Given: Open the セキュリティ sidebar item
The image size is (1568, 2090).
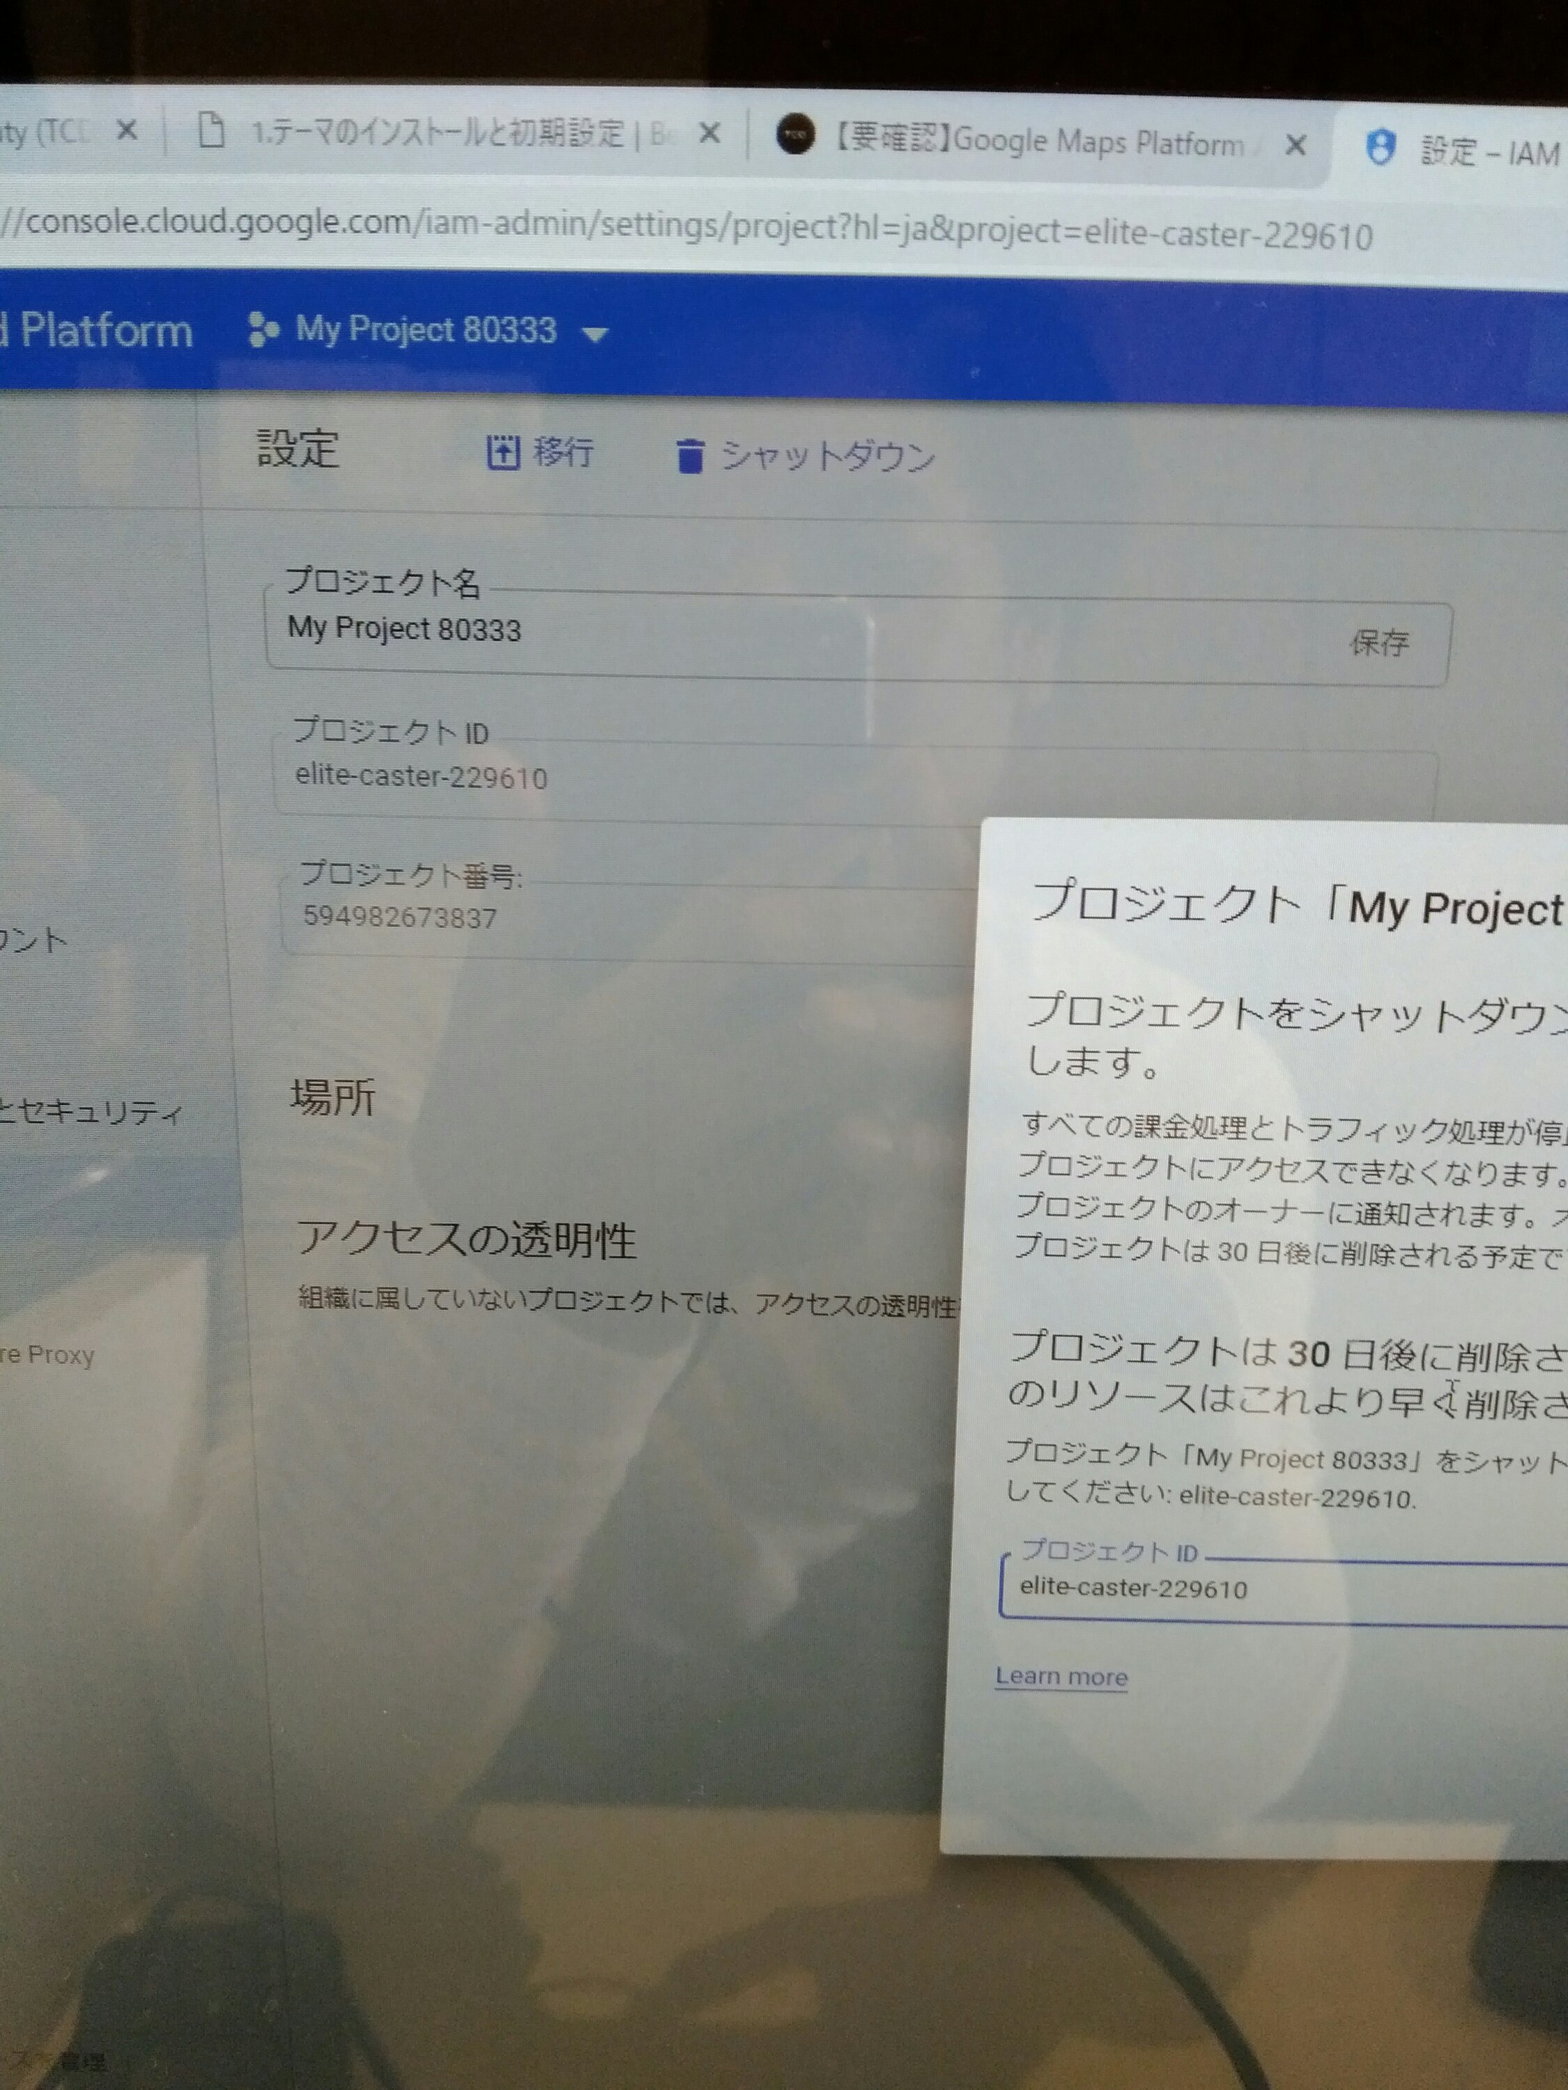Looking at the screenshot, I should pyautogui.click(x=92, y=1111).
